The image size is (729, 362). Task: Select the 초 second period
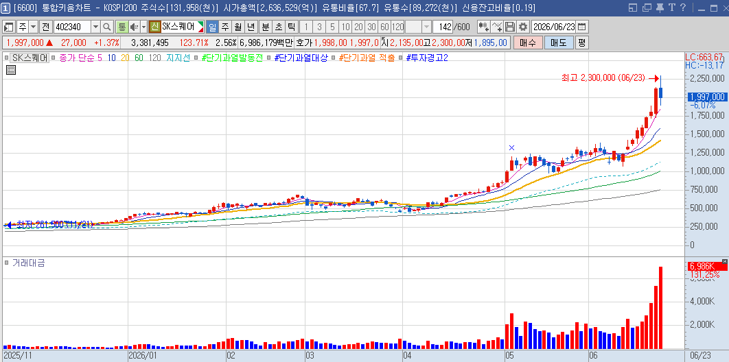279,27
